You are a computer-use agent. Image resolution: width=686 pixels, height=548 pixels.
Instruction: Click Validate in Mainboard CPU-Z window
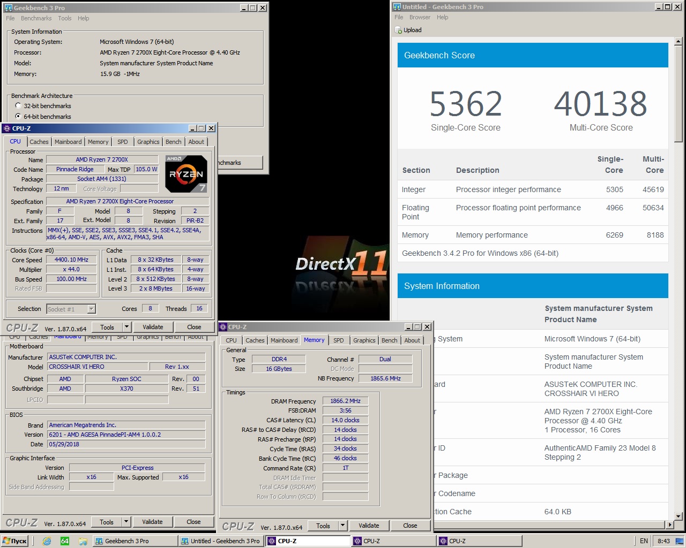tap(152, 522)
